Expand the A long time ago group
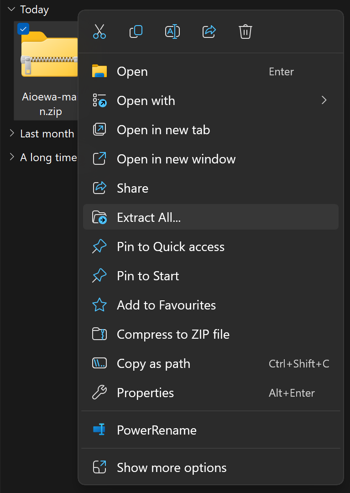This screenshot has height=493, width=350. click(x=11, y=157)
